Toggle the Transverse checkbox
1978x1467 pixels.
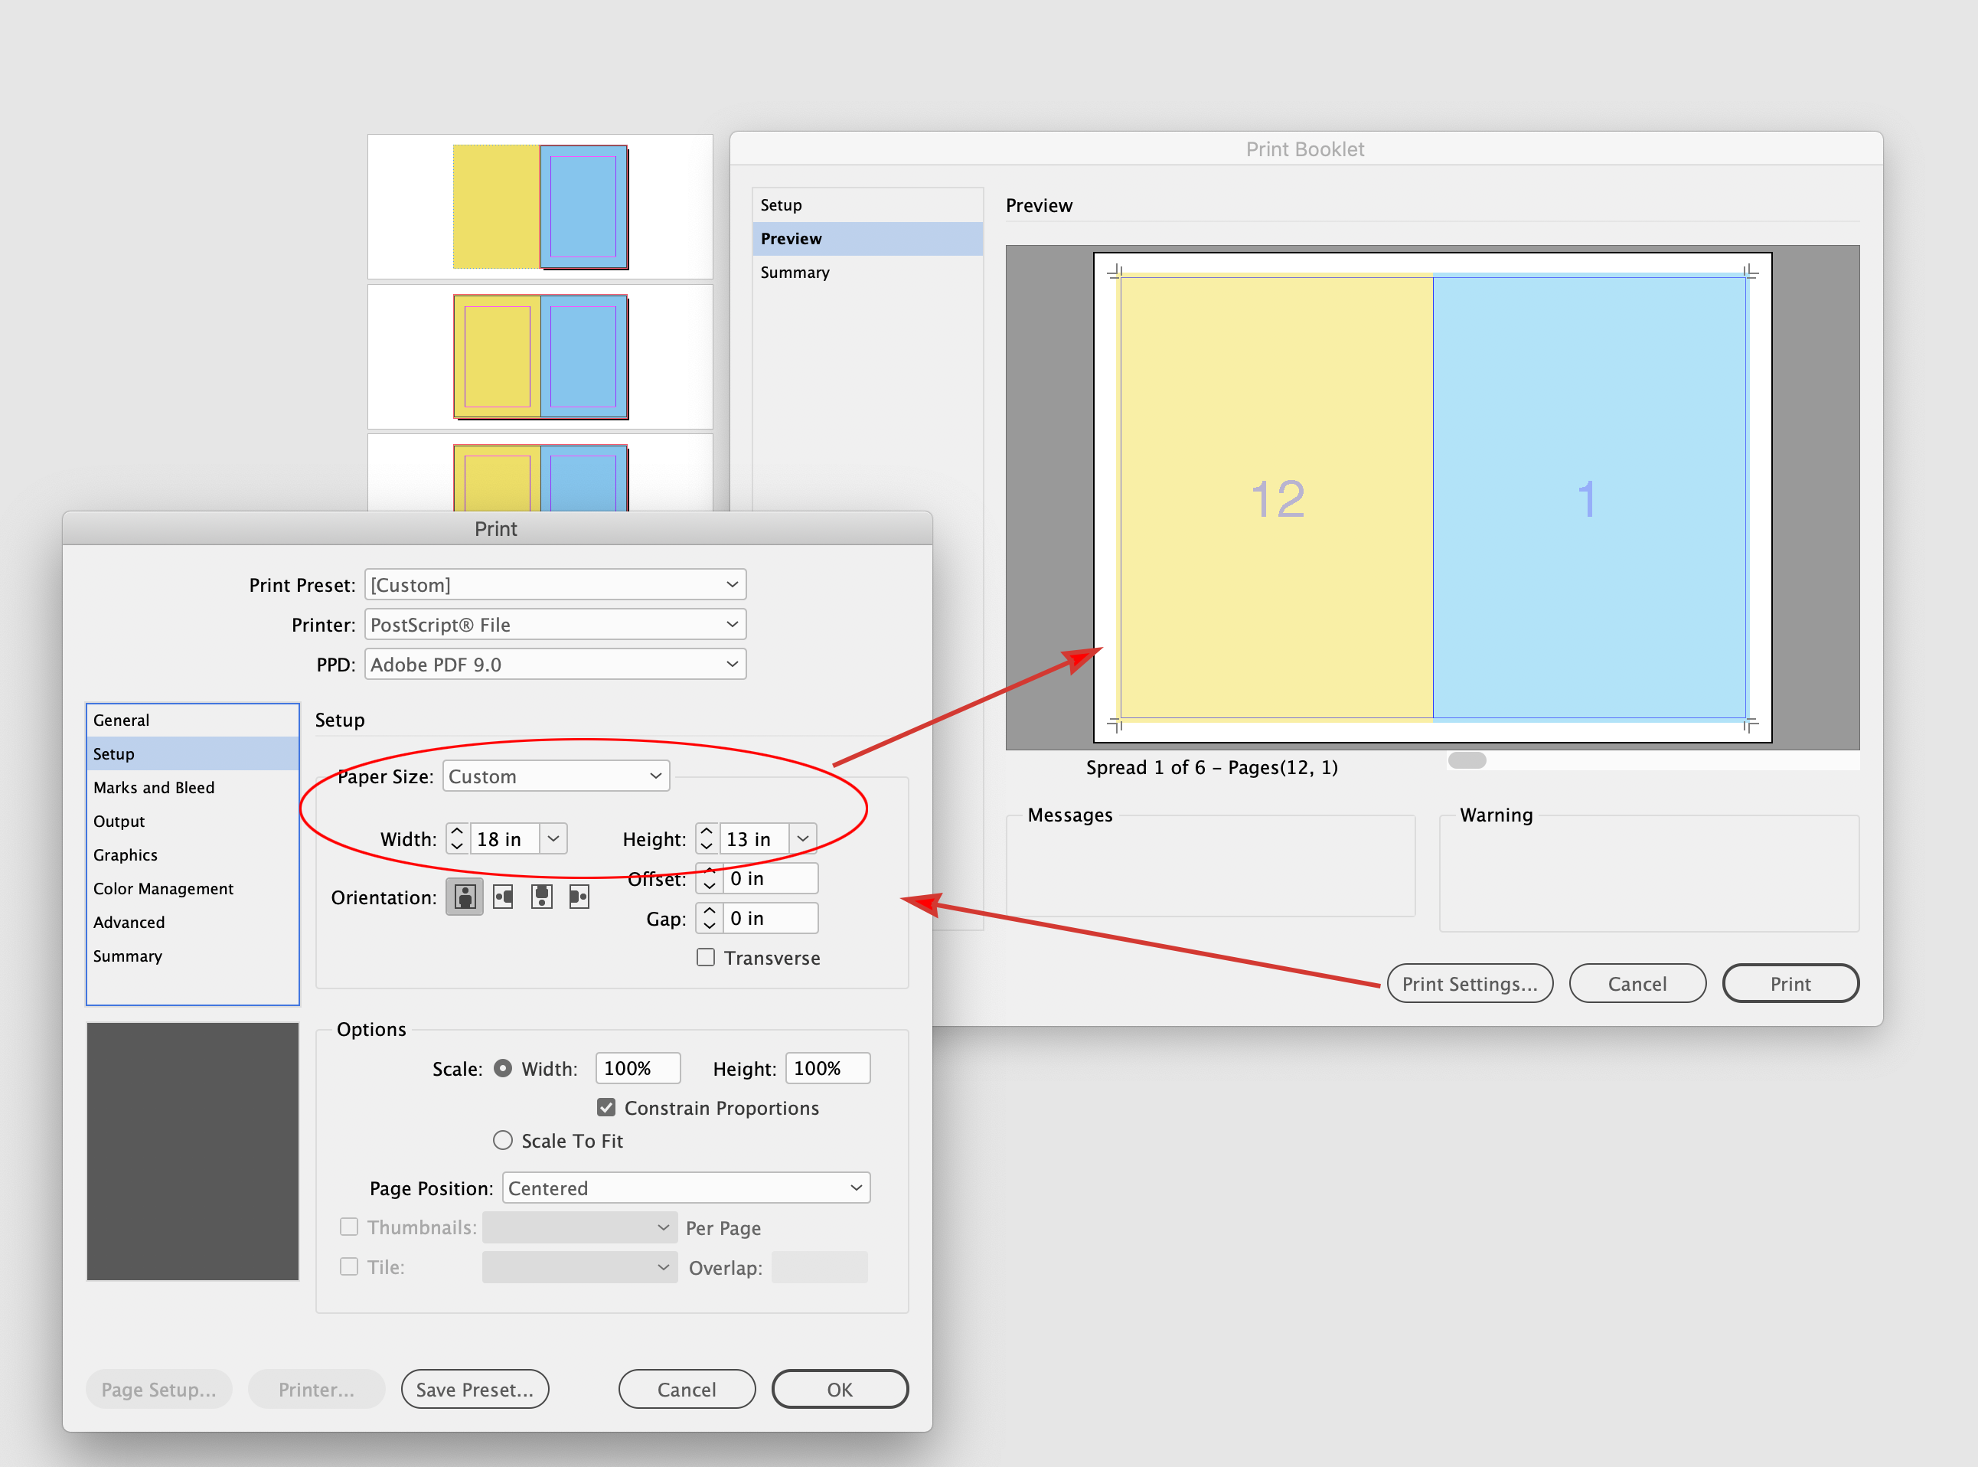point(705,957)
